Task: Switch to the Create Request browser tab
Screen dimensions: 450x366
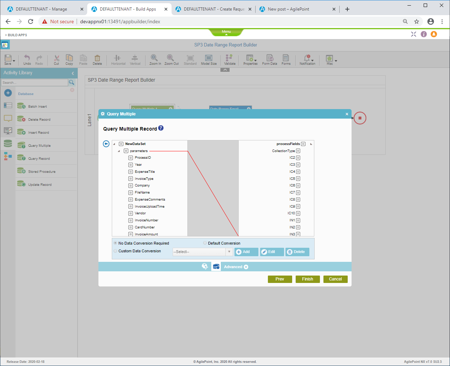Action: tap(213, 9)
